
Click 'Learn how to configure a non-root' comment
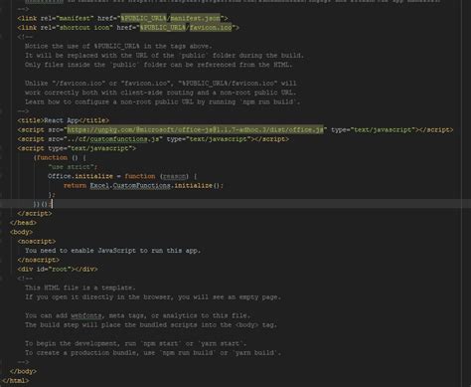click(163, 101)
